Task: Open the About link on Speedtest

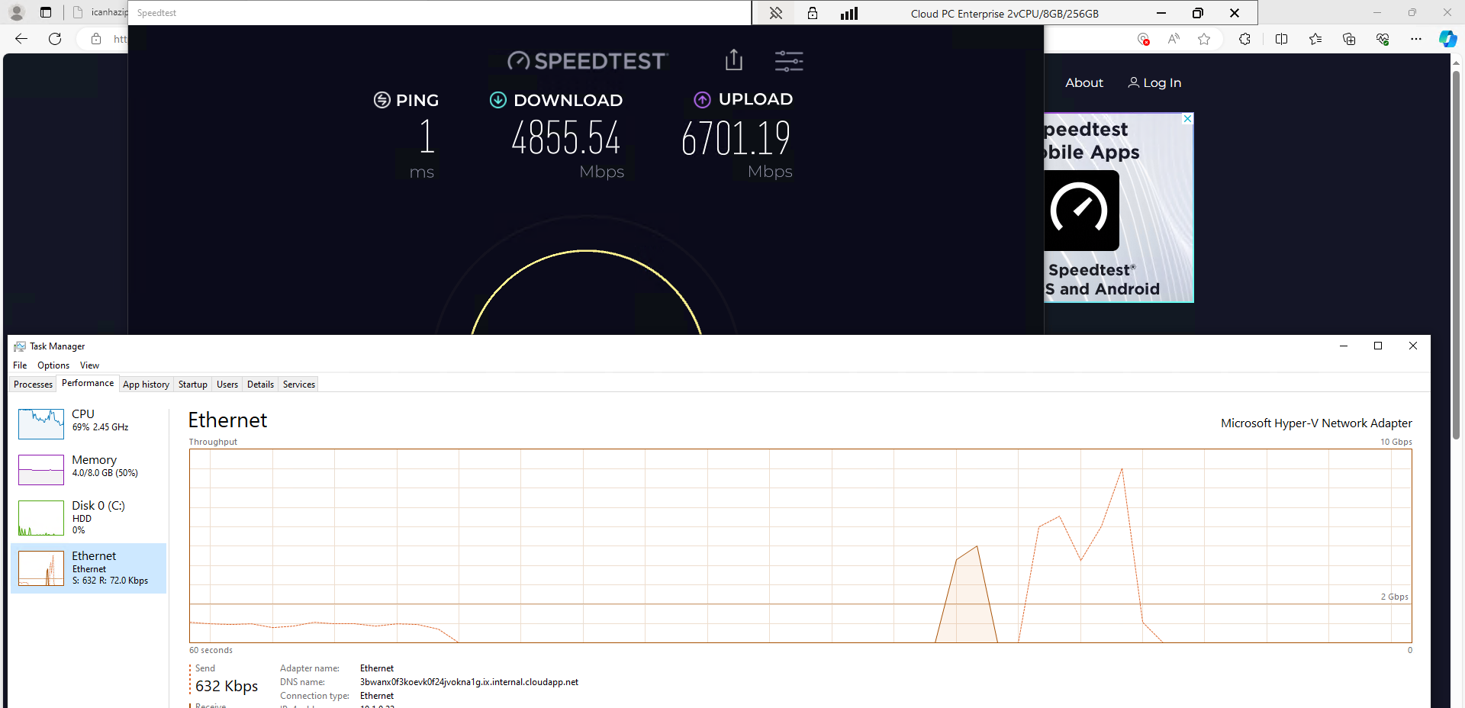Action: (1083, 82)
